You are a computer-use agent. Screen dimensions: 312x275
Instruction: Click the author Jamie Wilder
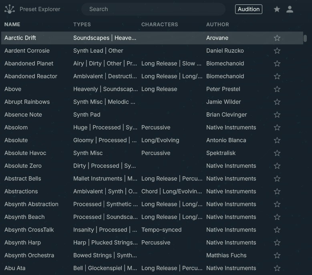pos(223,102)
